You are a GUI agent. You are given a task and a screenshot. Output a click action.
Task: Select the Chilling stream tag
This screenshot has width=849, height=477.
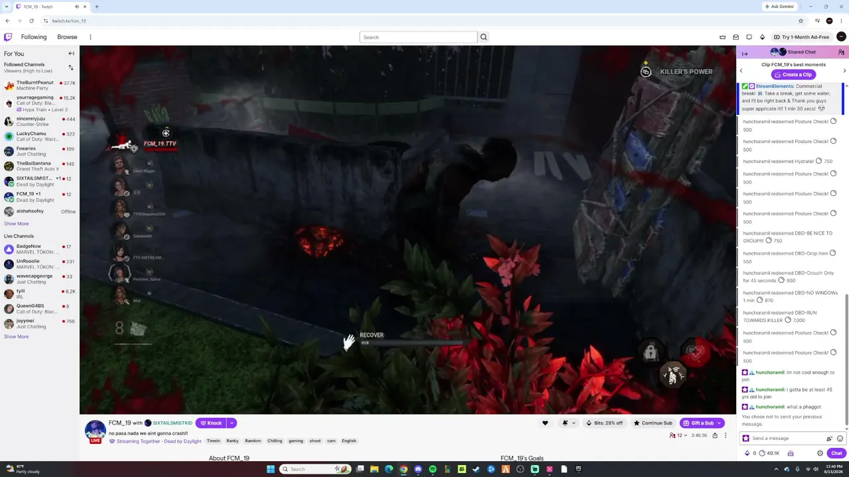(x=275, y=441)
